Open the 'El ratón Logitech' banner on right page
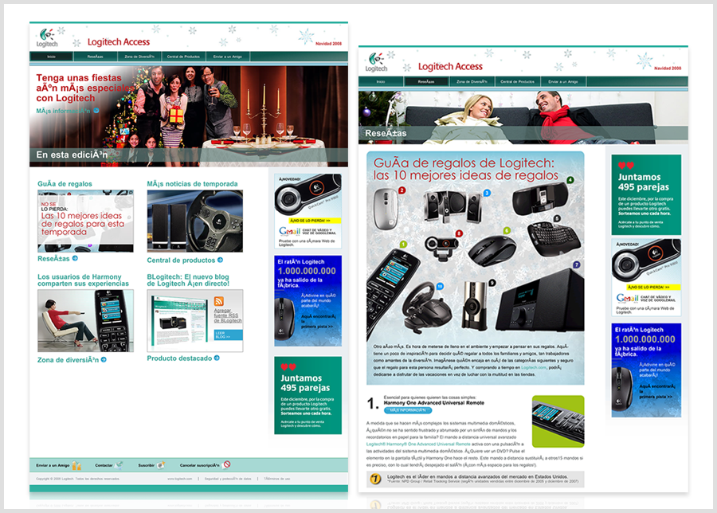Screen dimensions: 717x513 [x=646, y=370]
